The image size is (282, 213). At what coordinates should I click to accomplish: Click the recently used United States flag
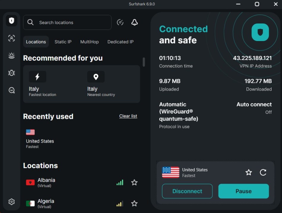click(x=30, y=132)
